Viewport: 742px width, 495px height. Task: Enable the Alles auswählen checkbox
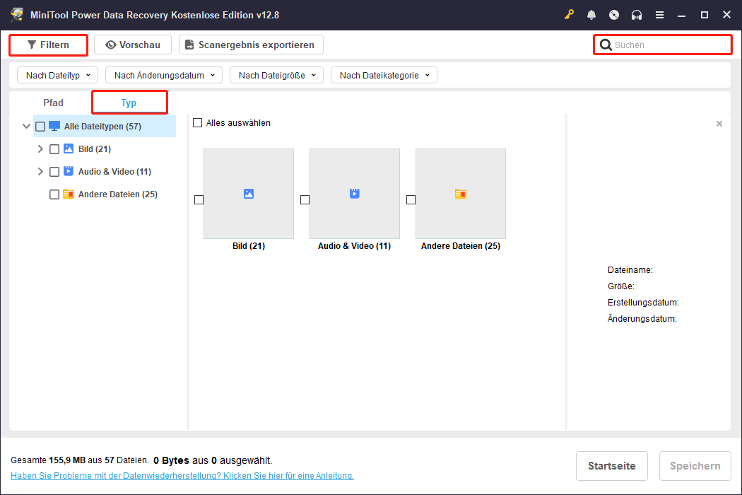click(197, 122)
